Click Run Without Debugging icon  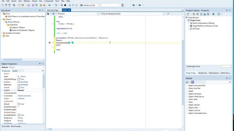click(56, 5)
